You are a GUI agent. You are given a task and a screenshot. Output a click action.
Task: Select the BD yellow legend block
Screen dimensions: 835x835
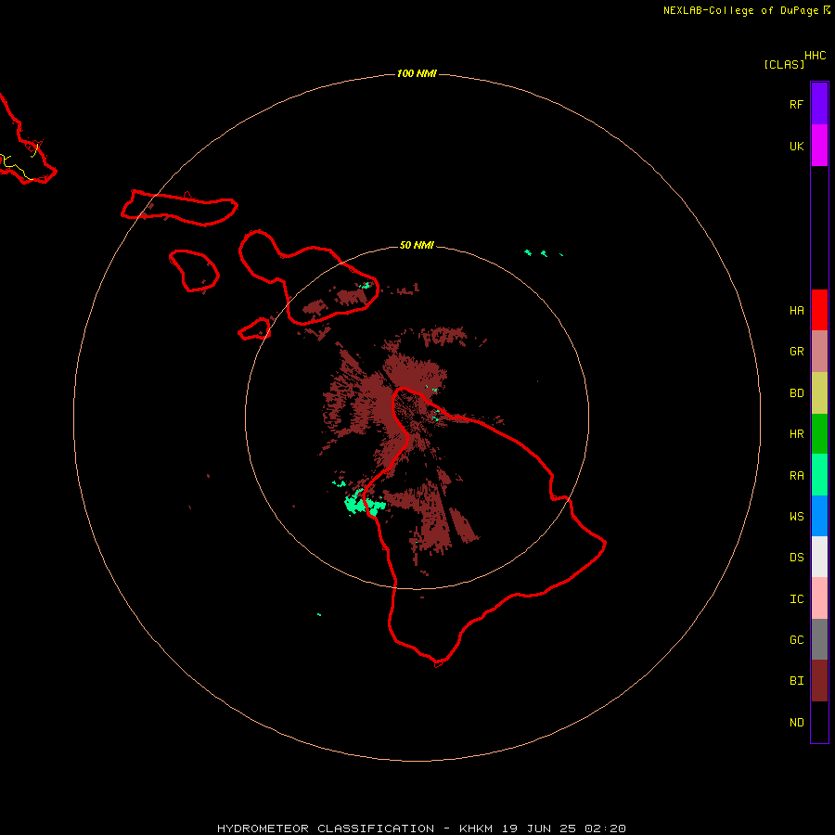819,393
